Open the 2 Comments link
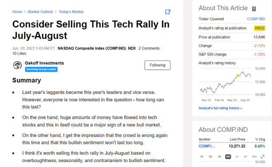272x167 pixels. point(149,48)
